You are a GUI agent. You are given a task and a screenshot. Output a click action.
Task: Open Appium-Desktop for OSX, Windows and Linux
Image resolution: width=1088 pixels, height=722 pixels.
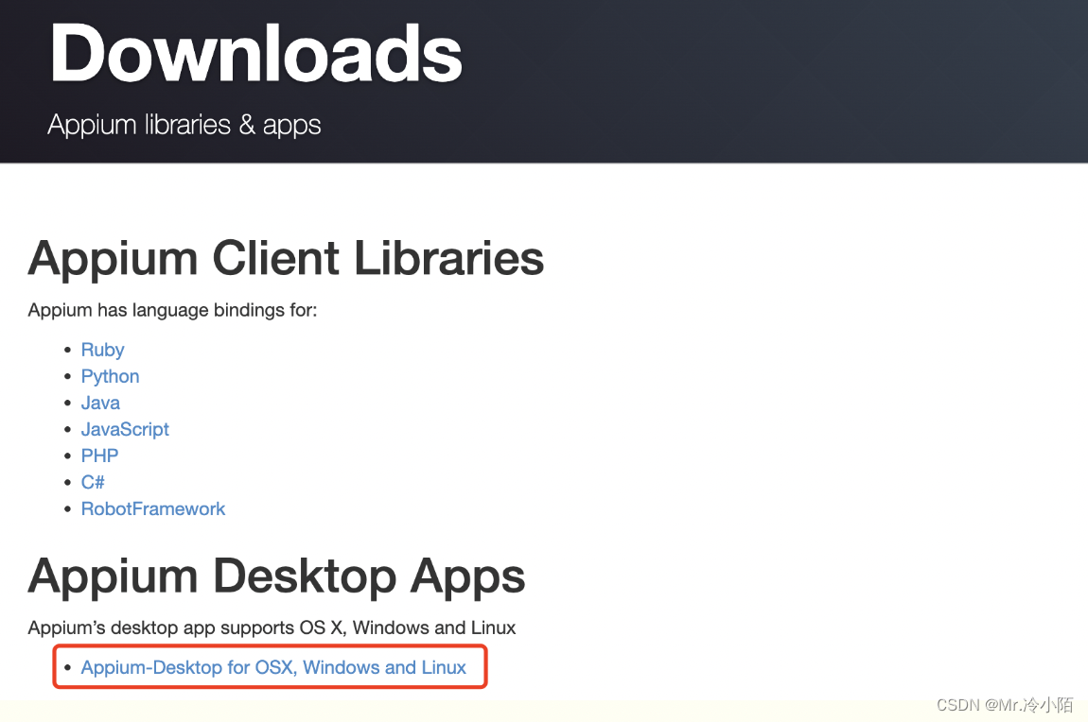(x=273, y=667)
